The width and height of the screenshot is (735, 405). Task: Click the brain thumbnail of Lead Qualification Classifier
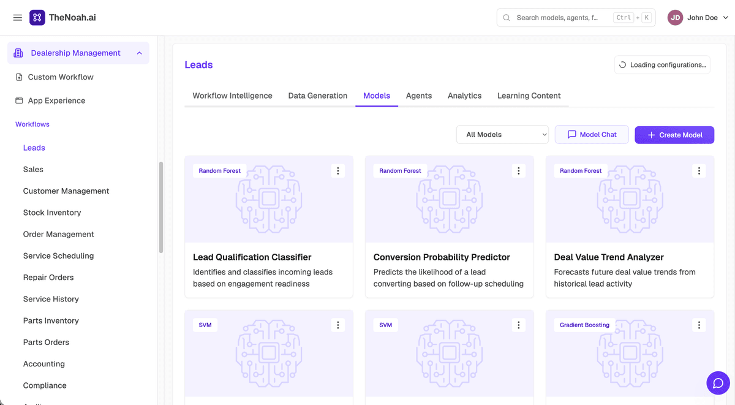coord(269,199)
